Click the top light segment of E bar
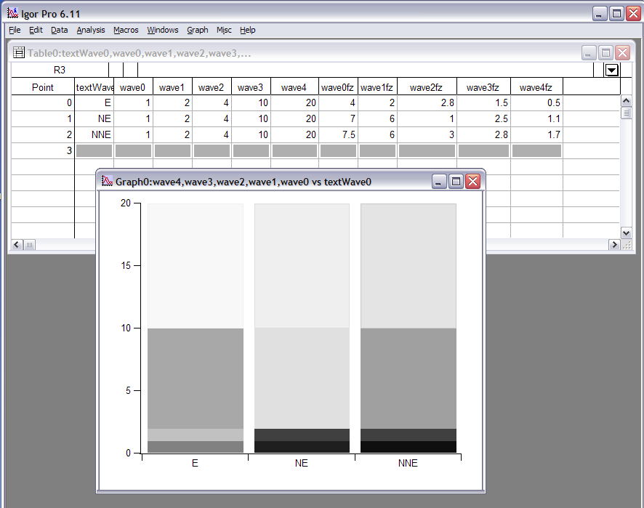The height and width of the screenshot is (508, 644). coord(195,265)
